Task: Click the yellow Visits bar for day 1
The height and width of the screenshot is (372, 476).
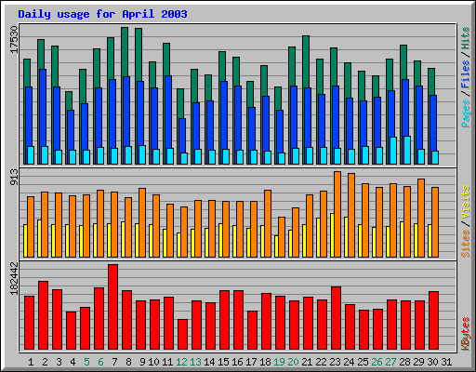Action: [x=25, y=241]
